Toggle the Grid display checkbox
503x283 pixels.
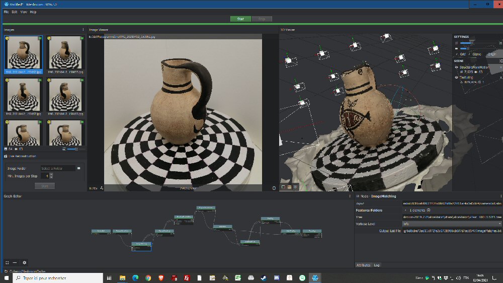457,54
